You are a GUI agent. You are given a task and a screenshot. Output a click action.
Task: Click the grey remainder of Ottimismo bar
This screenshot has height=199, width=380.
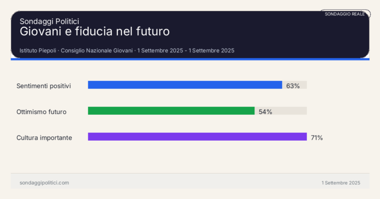290,111
